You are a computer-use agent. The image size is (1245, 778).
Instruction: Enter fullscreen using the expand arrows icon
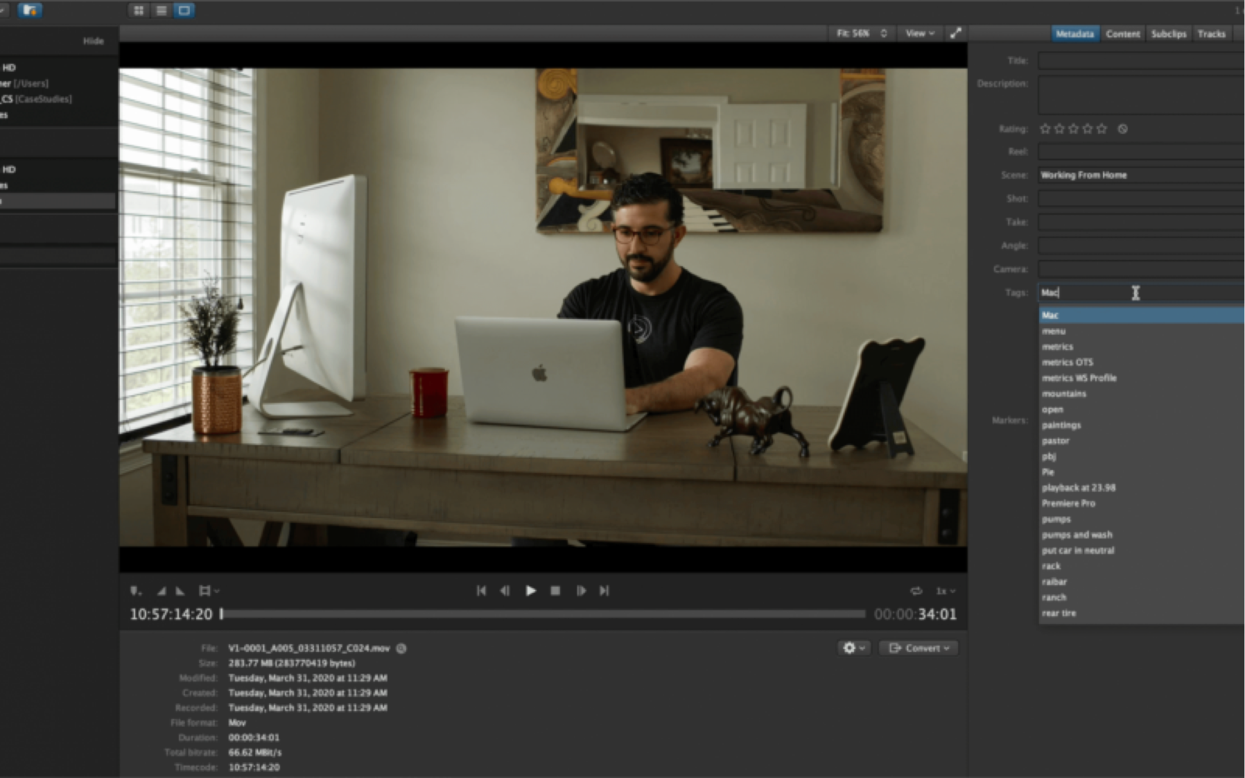tap(955, 33)
